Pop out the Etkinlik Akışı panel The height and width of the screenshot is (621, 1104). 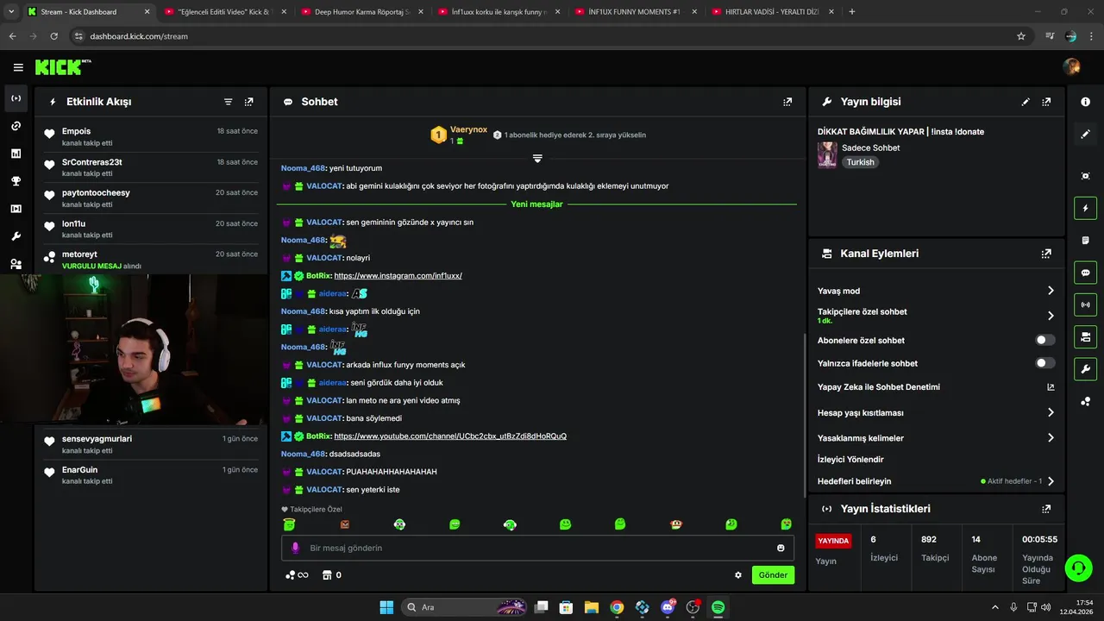[249, 102]
